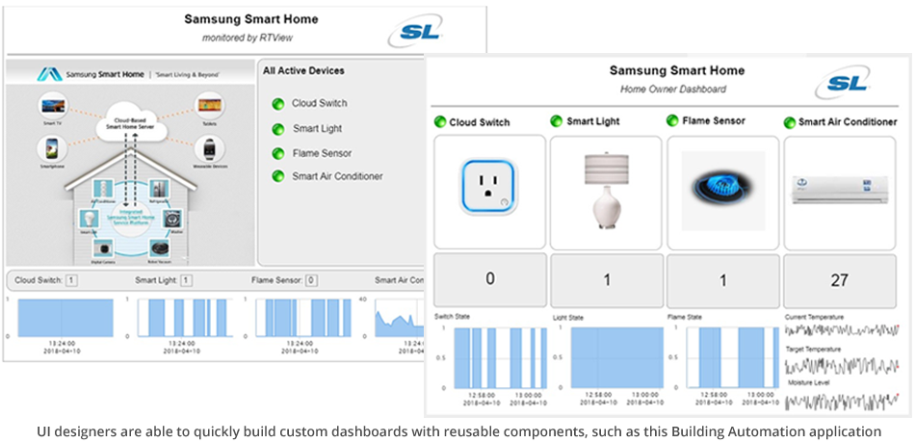Click the Switch State bar chart
The width and height of the screenshot is (915, 443).
click(500, 358)
